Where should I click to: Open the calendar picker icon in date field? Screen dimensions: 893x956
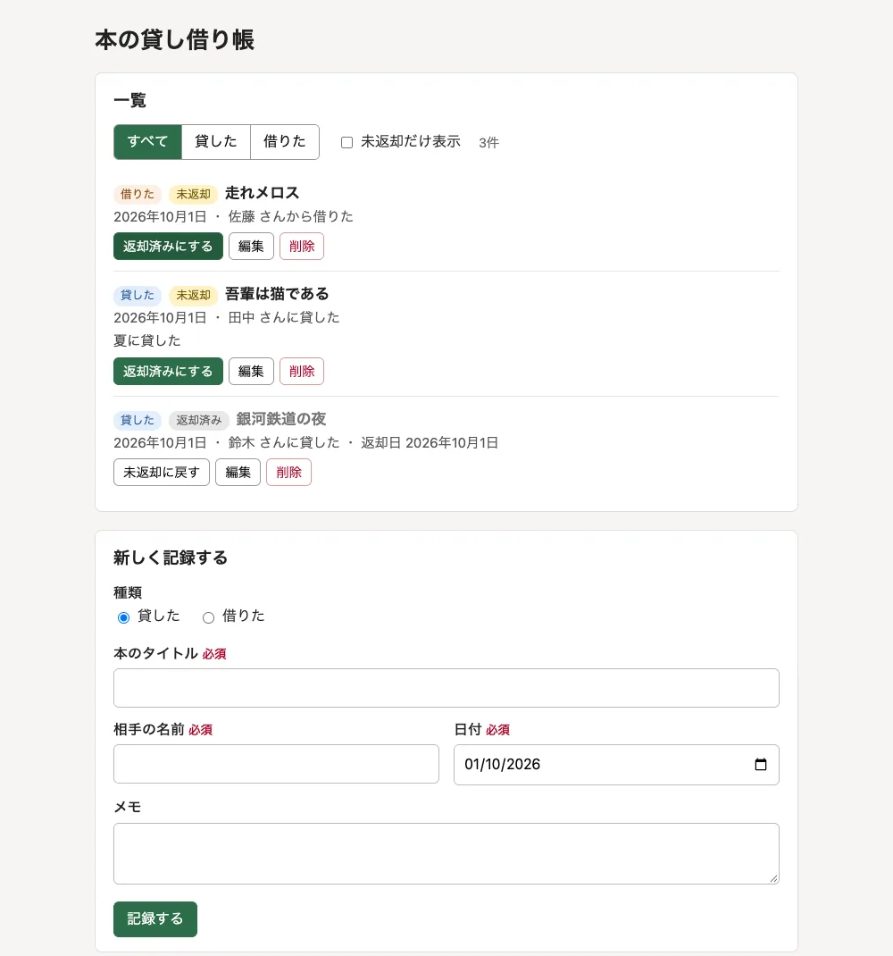pyautogui.click(x=760, y=764)
